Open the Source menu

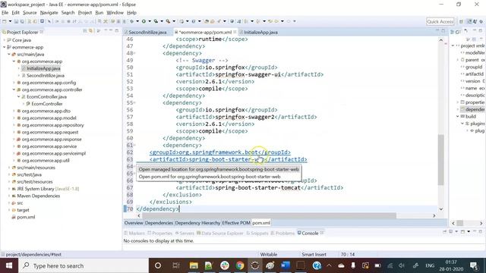pyautogui.click(x=30, y=13)
